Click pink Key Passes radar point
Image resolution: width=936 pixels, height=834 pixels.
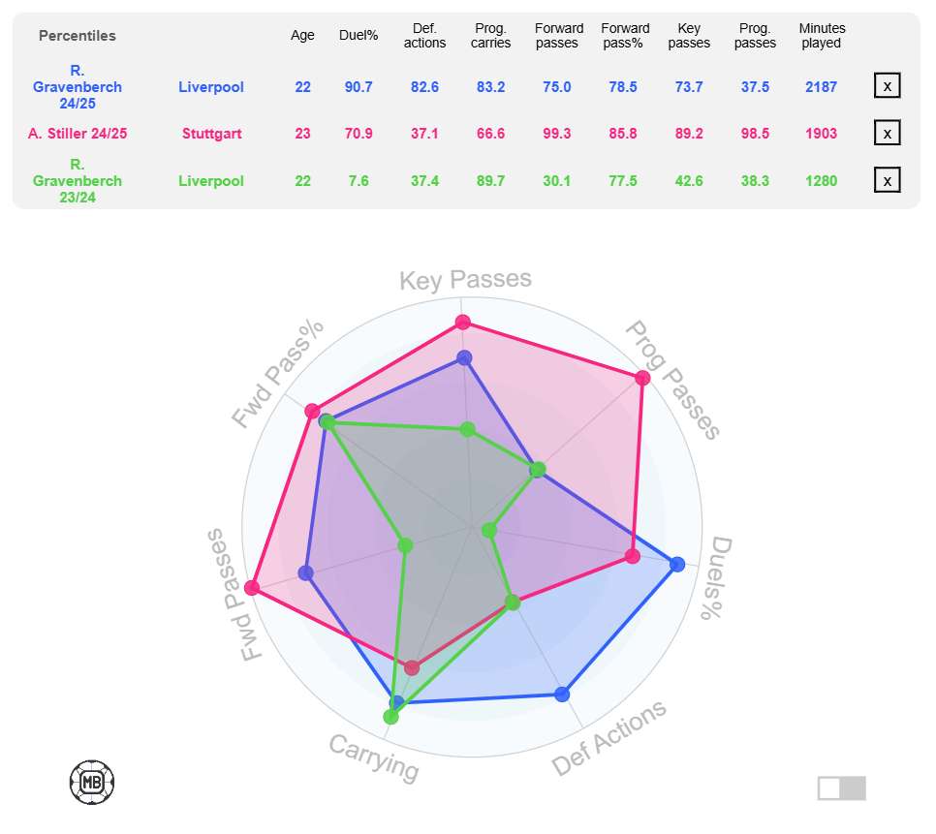tap(462, 323)
